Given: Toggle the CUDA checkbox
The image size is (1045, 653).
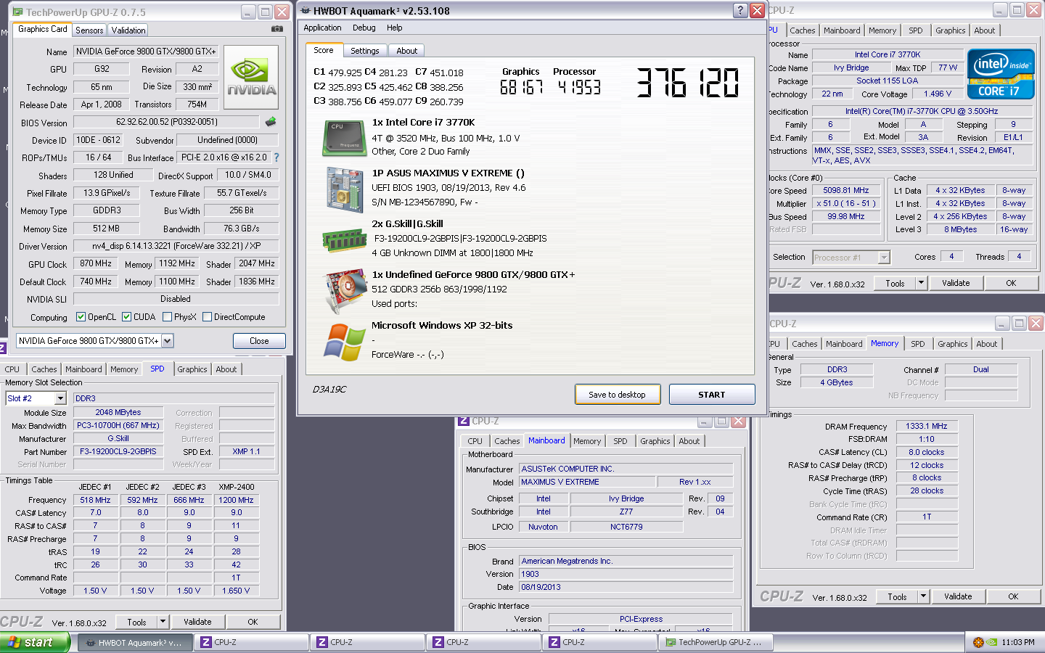Looking at the screenshot, I should point(126,316).
